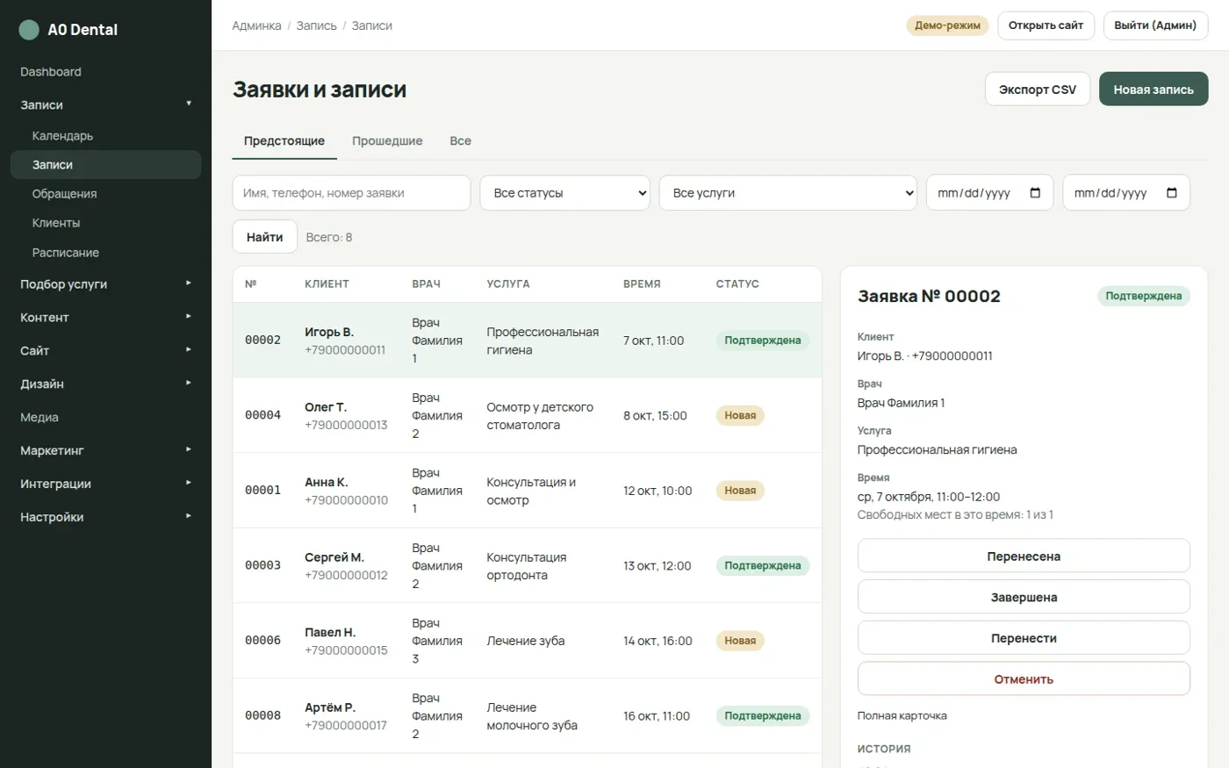
Task: Open the second date filter calendar icon
Action: [x=1172, y=193]
